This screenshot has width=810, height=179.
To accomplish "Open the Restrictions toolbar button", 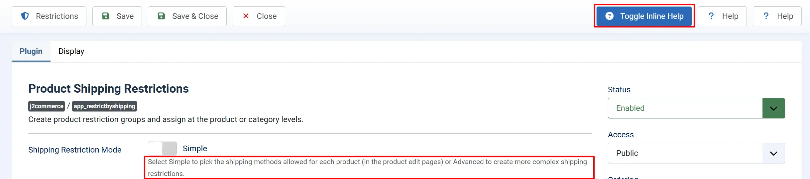I will click(x=49, y=16).
